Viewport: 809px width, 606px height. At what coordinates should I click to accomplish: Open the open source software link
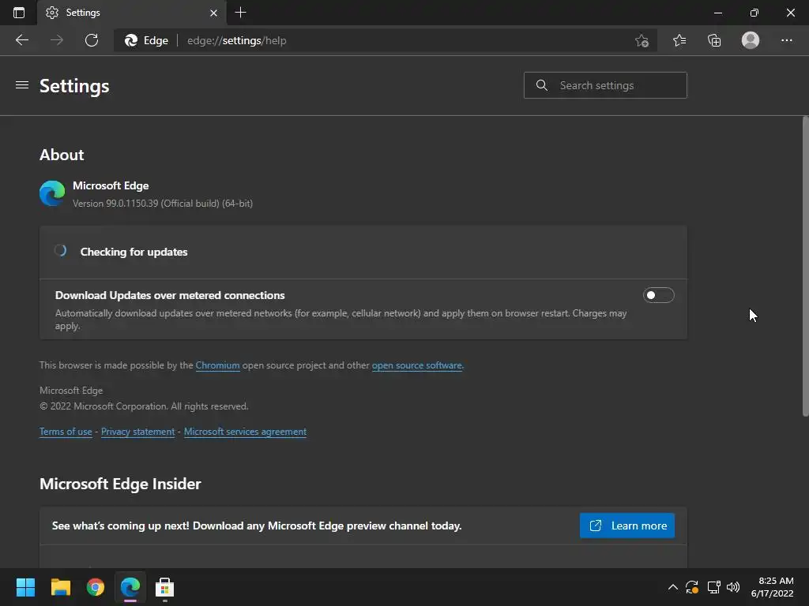(x=417, y=365)
